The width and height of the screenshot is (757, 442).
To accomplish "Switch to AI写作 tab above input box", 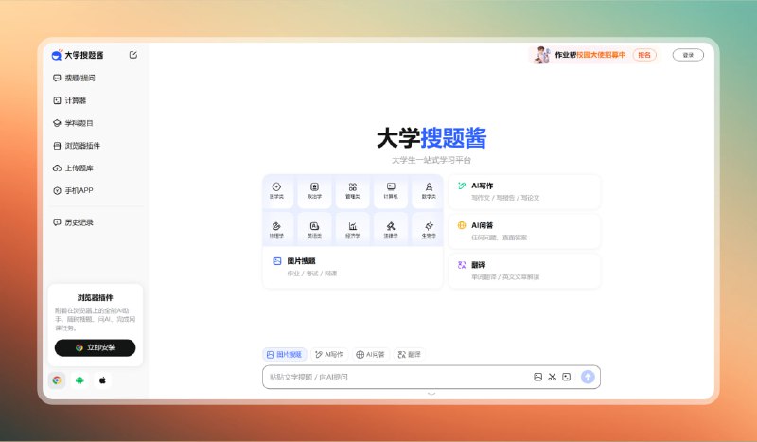I will coord(329,355).
